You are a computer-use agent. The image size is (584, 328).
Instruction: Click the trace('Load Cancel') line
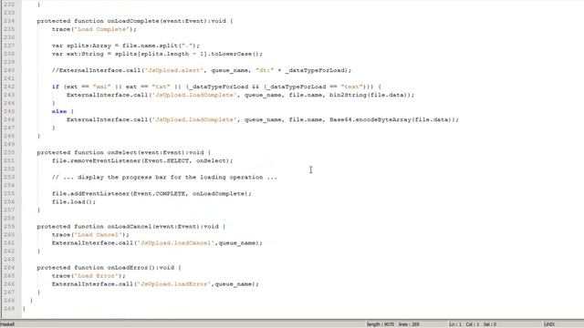tap(90, 235)
